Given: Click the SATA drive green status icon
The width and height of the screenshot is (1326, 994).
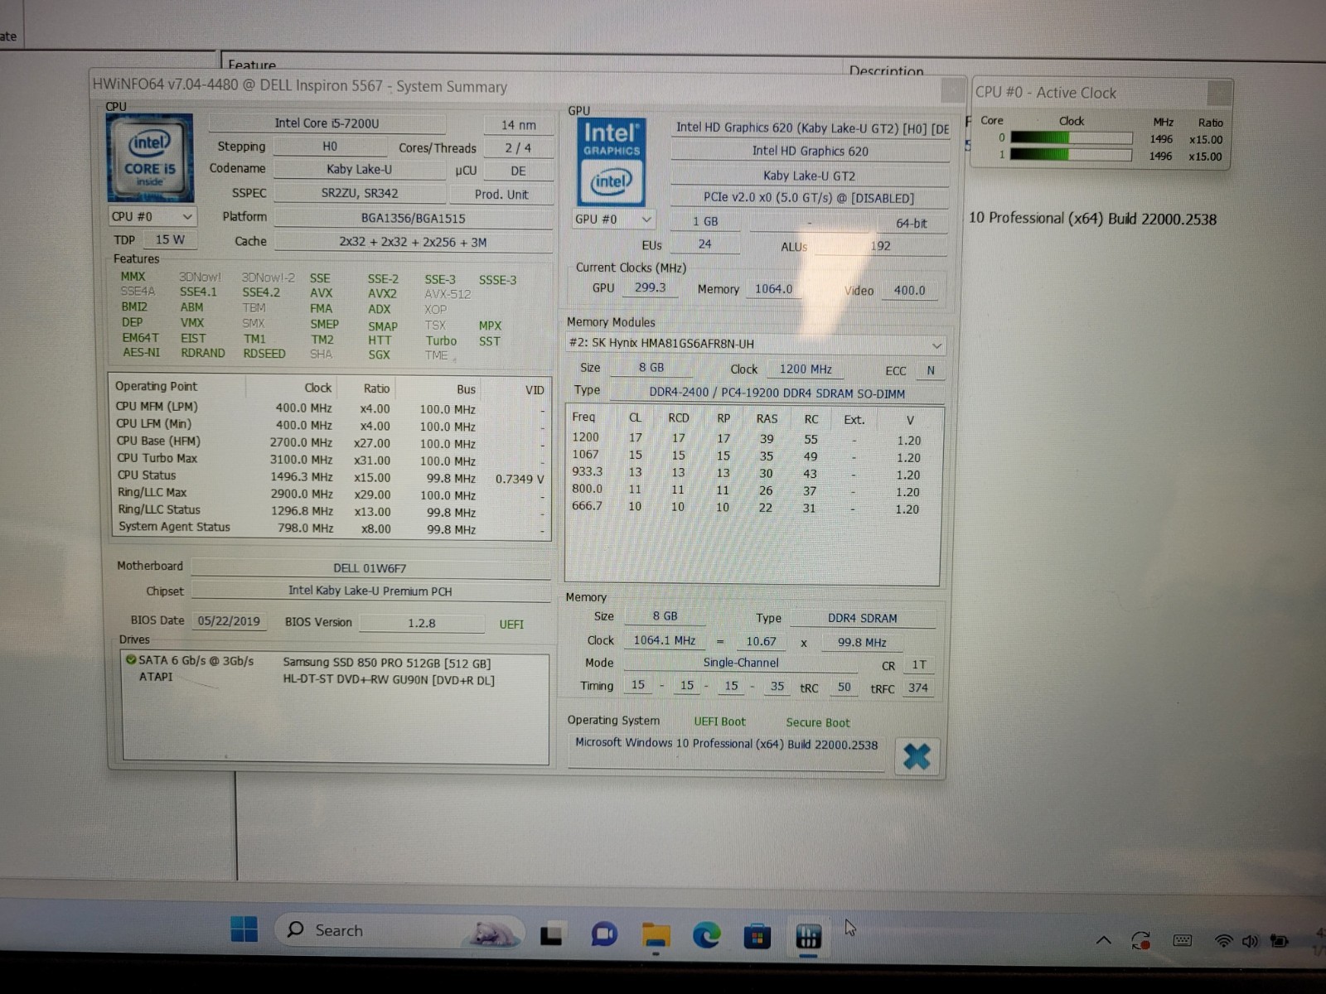Looking at the screenshot, I should coord(130,660).
